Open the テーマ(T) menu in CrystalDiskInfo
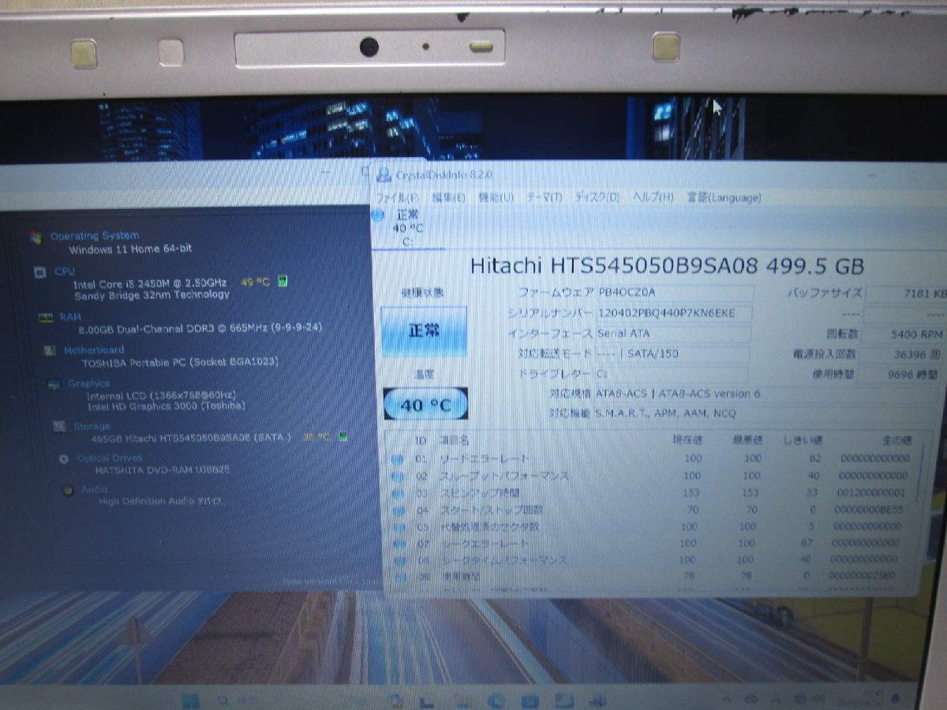The image size is (947, 710). (x=545, y=197)
